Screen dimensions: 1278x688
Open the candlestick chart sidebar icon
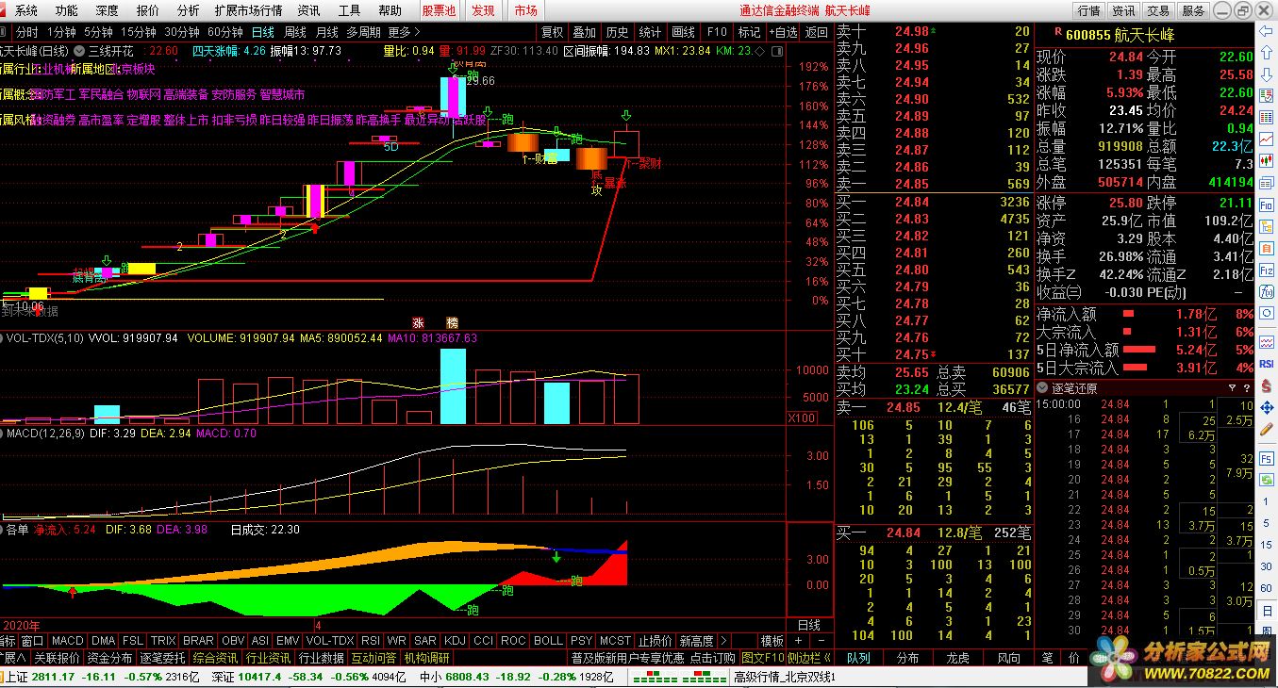pyautogui.click(x=1267, y=160)
